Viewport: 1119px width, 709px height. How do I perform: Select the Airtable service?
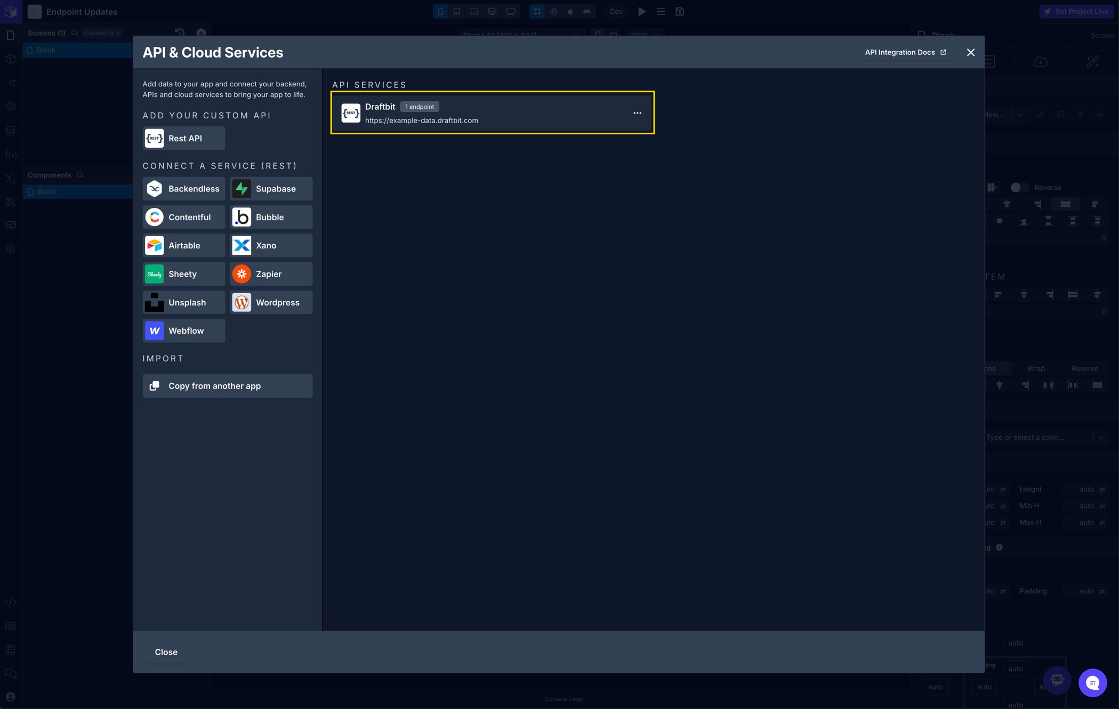pos(183,246)
